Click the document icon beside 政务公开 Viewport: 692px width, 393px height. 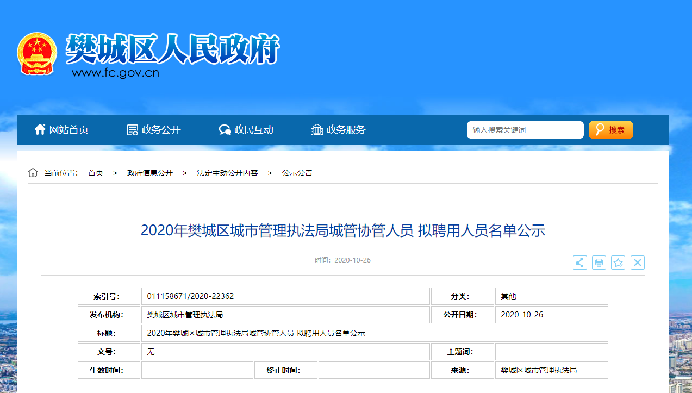[132, 129]
